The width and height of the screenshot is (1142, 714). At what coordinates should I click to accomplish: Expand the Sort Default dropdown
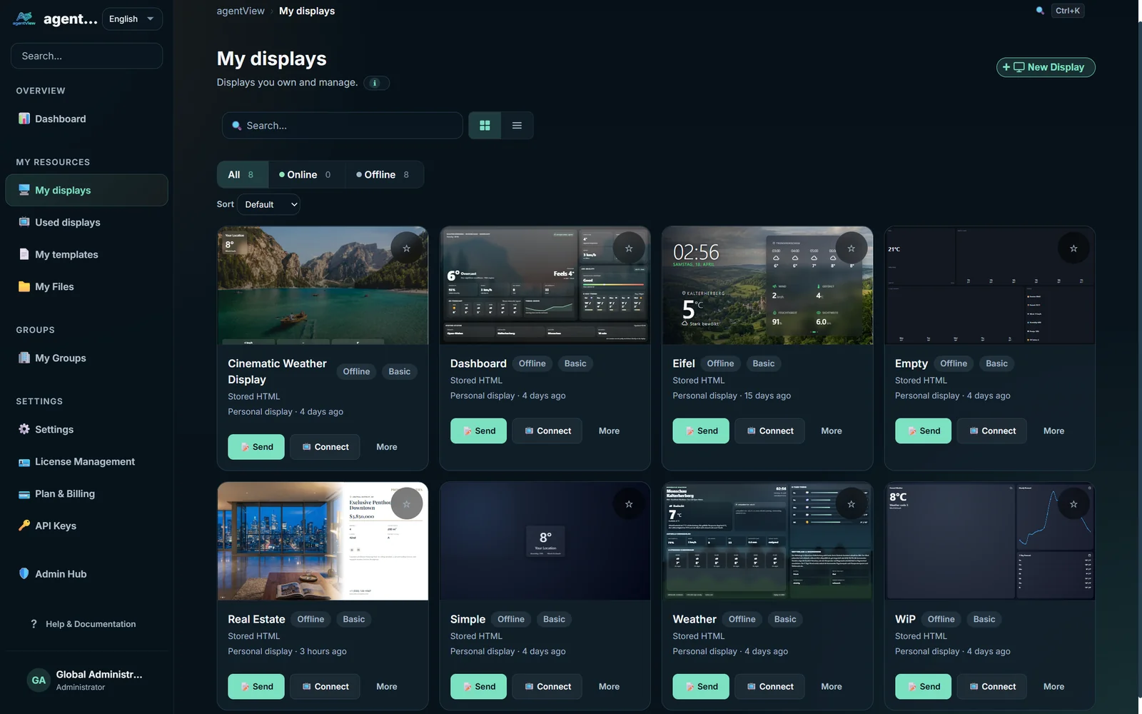[268, 204]
